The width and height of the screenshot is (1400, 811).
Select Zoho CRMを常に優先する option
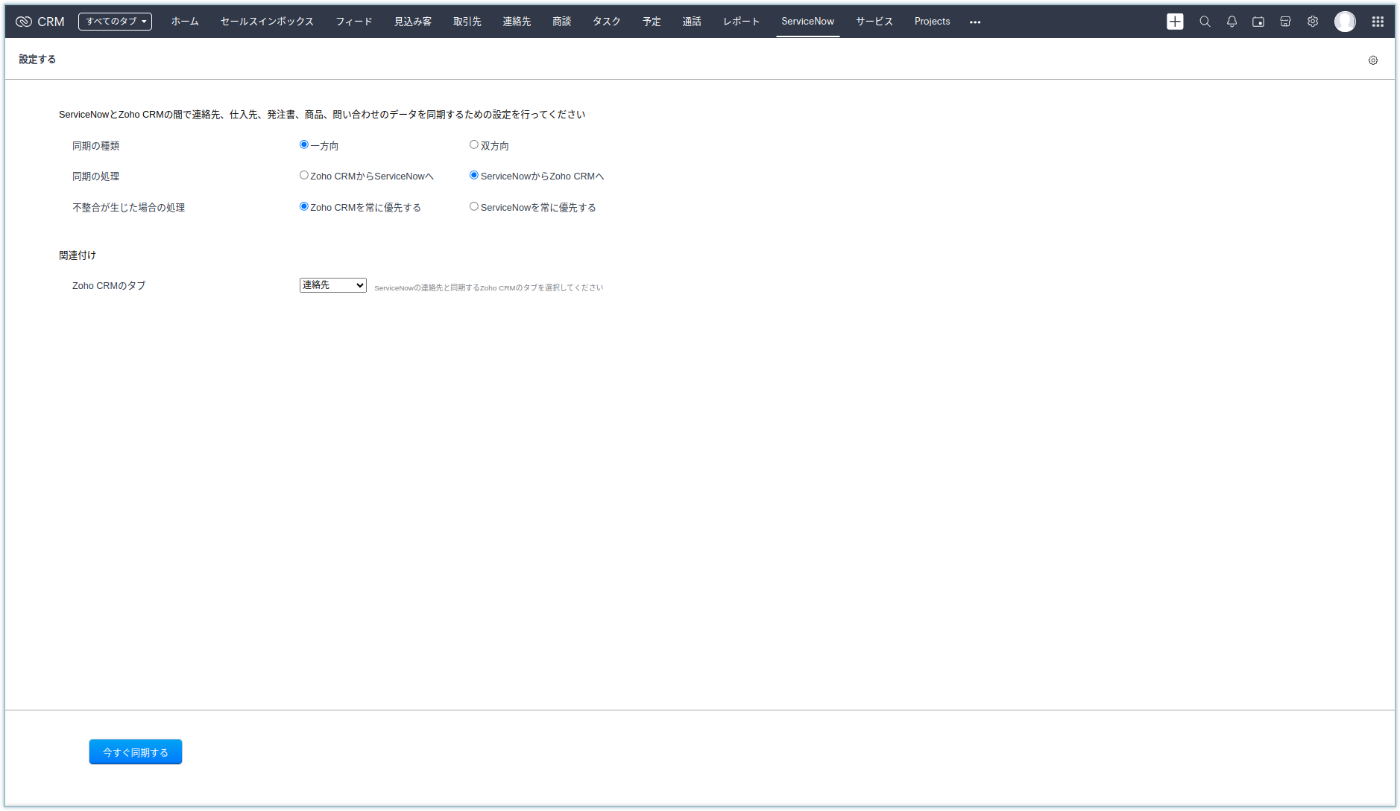[304, 206]
